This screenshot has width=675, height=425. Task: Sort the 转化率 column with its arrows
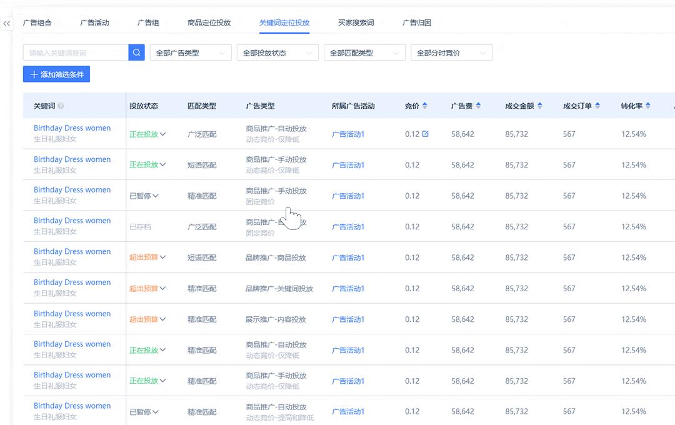pyautogui.click(x=649, y=105)
